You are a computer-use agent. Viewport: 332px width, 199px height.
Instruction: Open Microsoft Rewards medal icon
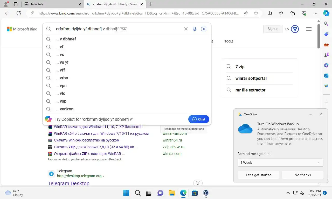tap(295, 29)
